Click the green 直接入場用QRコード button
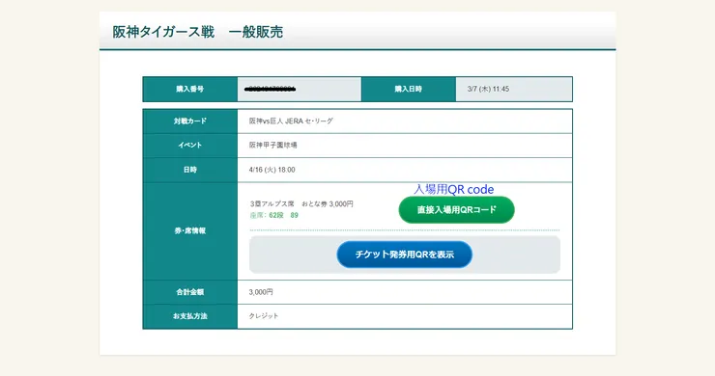The width and height of the screenshot is (715, 376). pyautogui.click(x=456, y=210)
